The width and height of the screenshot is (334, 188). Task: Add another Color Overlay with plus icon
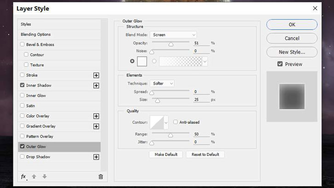point(96,116)
